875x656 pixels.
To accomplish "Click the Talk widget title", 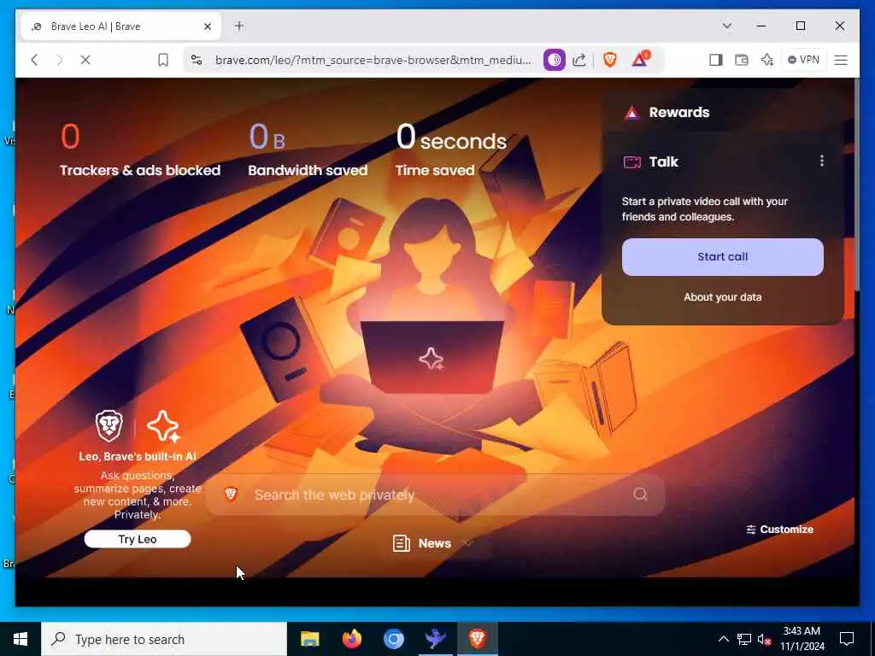I will pos(663,161).
